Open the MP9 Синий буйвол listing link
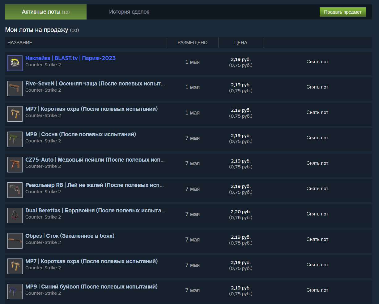379x304 pixels. [92, 287]
